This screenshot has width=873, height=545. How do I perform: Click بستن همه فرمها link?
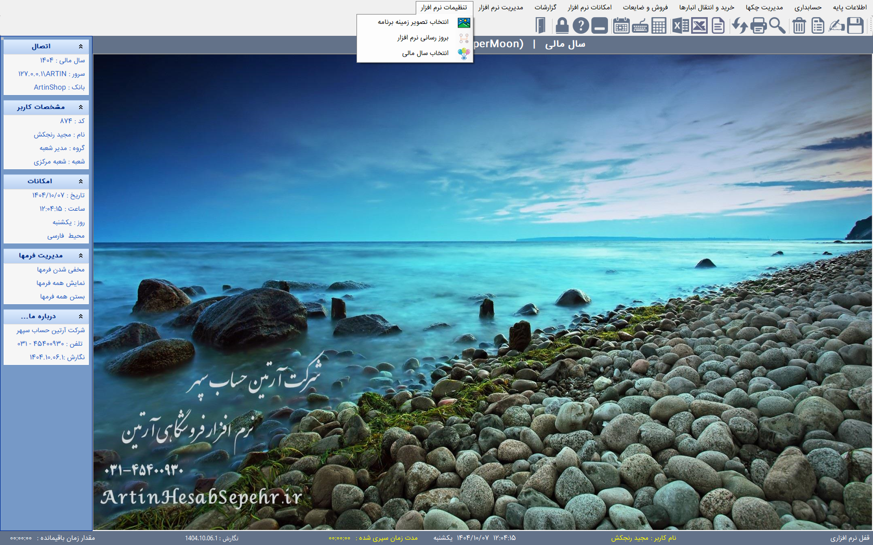point(62,297)
